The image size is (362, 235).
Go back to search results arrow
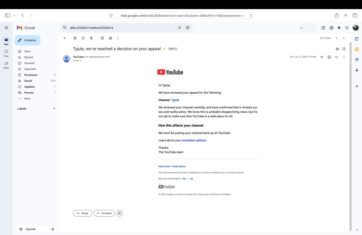(x=65, y=38)
